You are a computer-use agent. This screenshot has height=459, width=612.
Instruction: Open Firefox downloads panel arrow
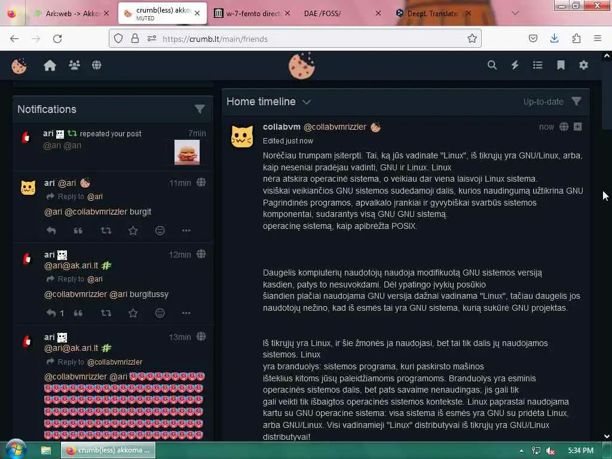pos(554,38)
